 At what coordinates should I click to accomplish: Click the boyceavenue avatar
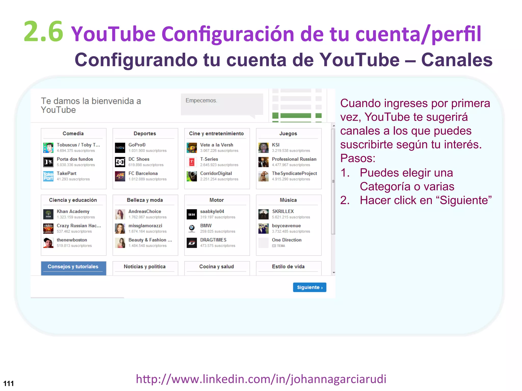pyautogui.click(x=264, y=229)
